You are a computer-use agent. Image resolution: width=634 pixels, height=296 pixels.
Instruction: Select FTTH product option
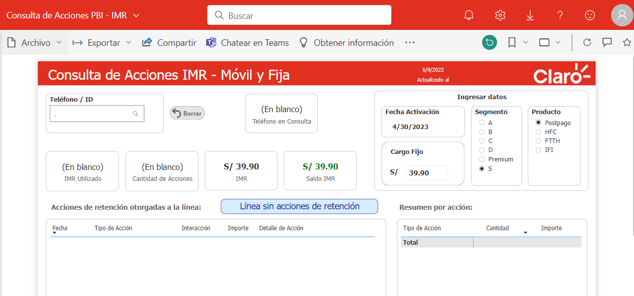tap(538, 141)
